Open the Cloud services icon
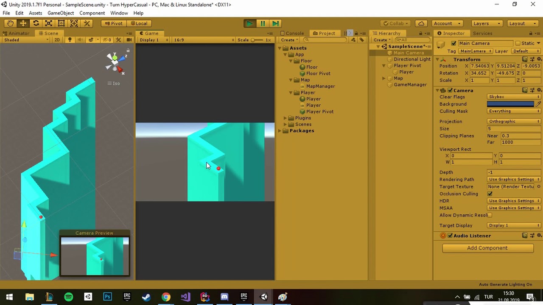Viewport: 543px width, 305px height. pyautogui.click(x=421, y=23)
